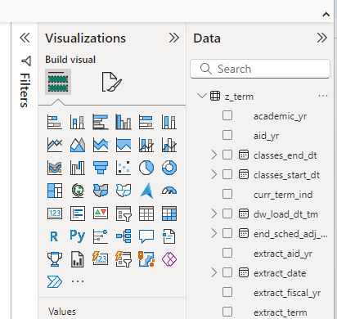Select the 100% stacked column chart visual
Viewport: 337px width, 319px height.
(x=169, y=122)
